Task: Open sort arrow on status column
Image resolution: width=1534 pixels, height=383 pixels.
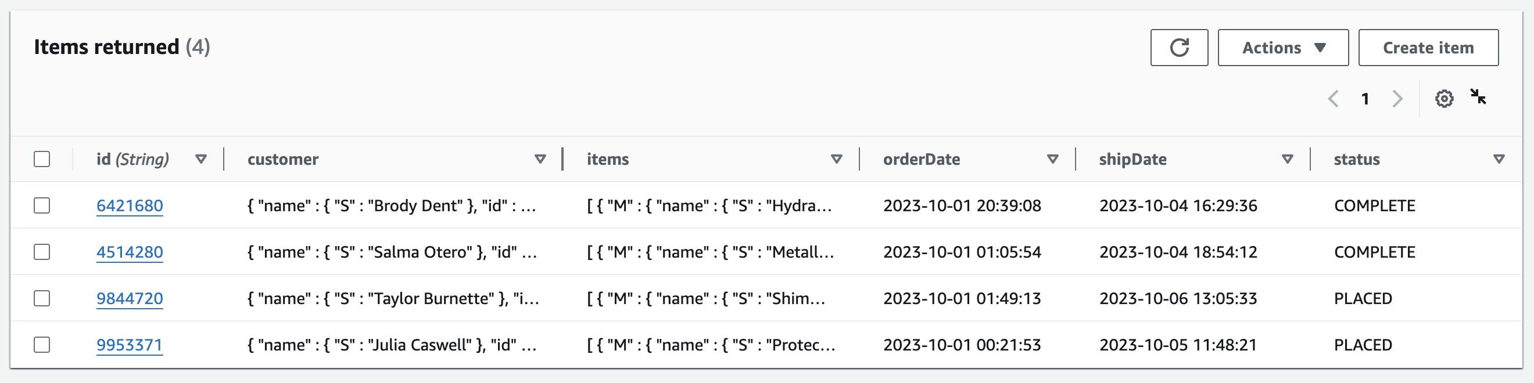Action: [1499, 160]
